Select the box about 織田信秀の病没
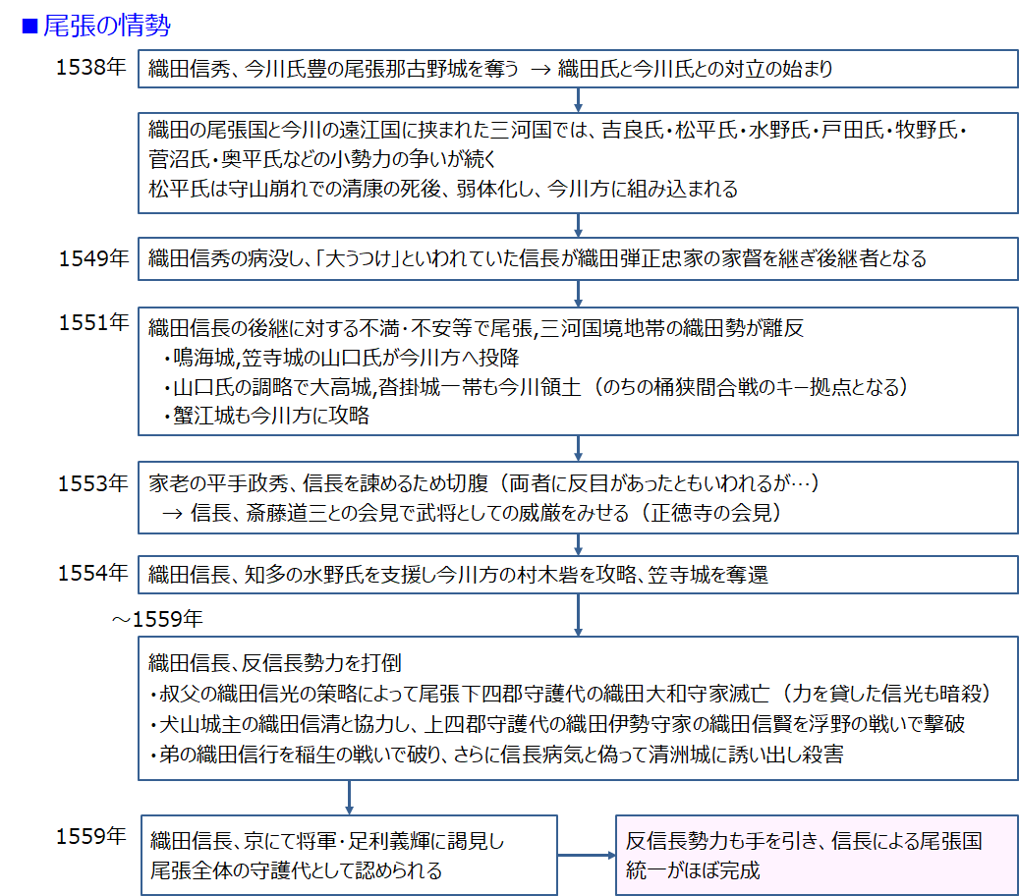 coord(577,259)
